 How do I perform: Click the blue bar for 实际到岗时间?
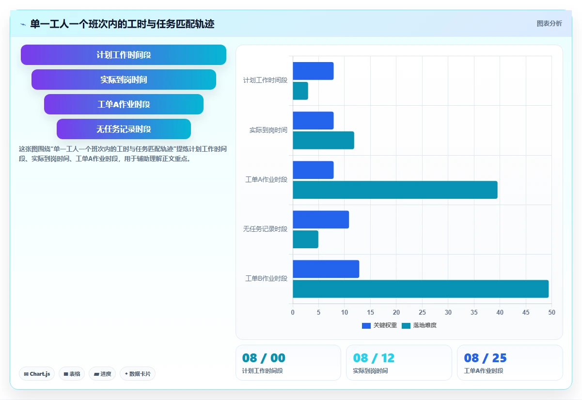click(x=313, y=121)
